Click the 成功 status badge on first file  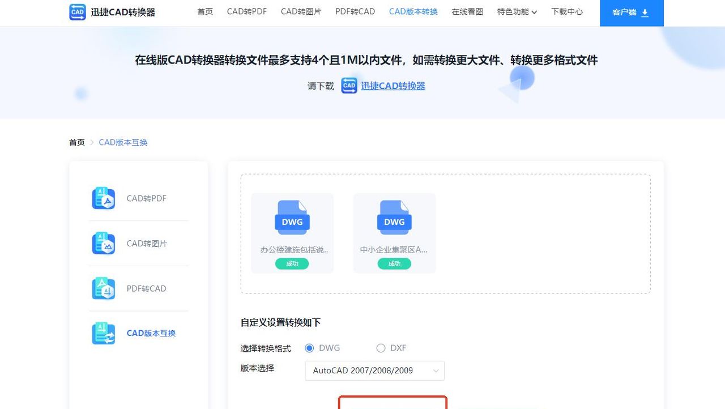pos(292,263)
